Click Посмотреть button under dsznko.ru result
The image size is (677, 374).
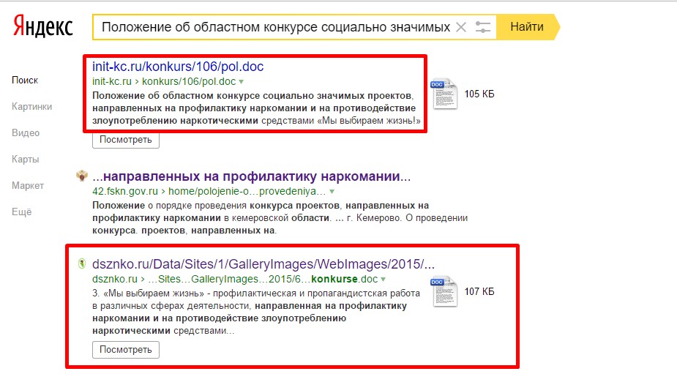tap(126, 350)
